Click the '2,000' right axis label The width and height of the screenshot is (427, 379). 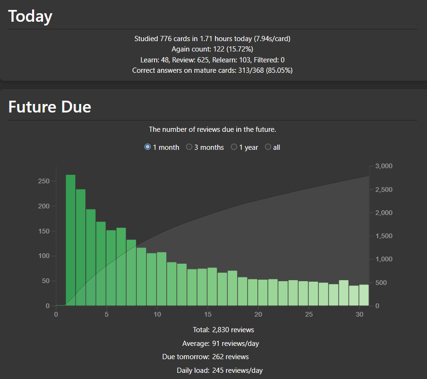384,213
